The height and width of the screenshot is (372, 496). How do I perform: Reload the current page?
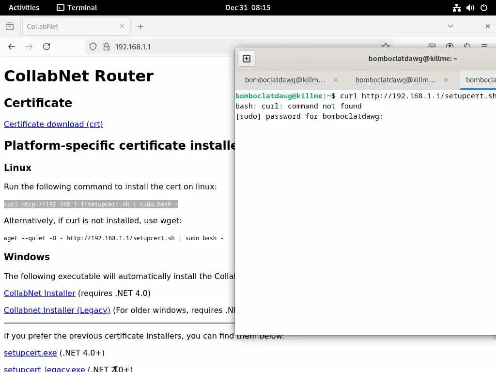46,47
